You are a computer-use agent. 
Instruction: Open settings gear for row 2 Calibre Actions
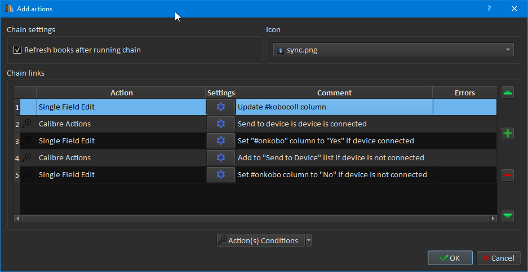(x=221, y=124)
